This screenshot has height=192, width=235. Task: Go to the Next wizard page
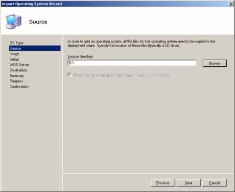pos(188,183)
